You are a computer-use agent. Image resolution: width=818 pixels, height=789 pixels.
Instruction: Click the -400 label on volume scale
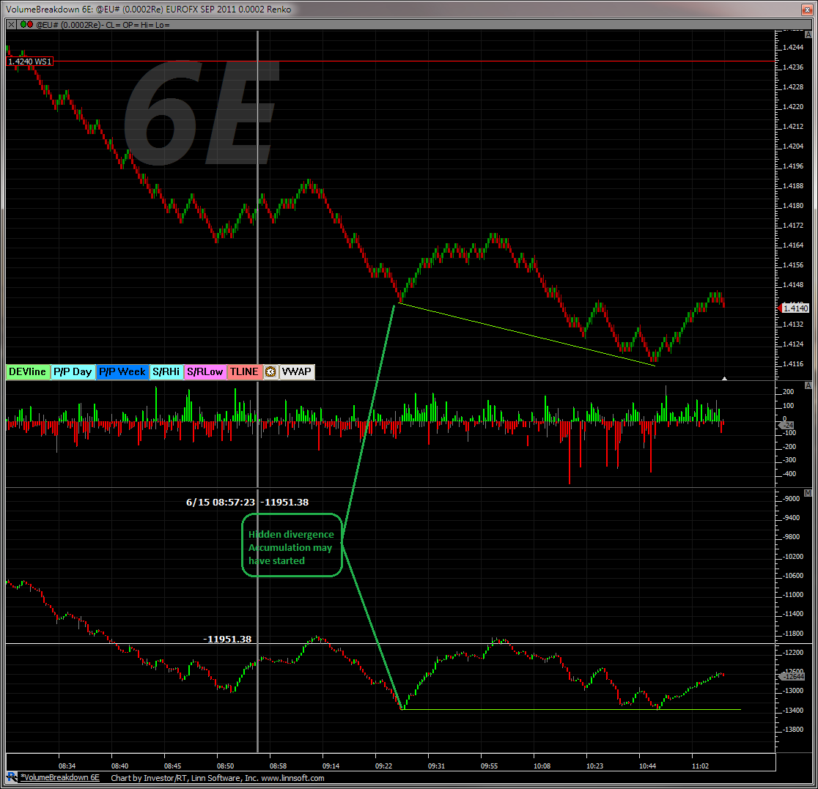[x=789, y=474]
